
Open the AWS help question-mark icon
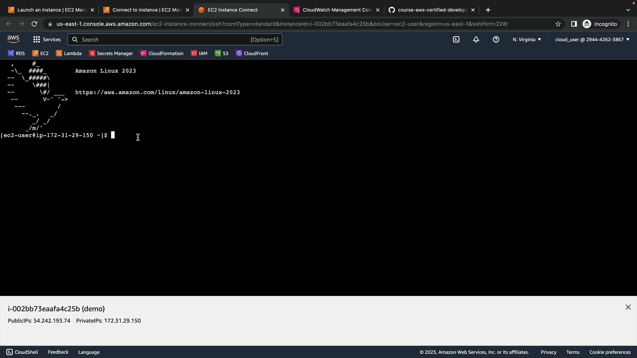pos(496,39)
